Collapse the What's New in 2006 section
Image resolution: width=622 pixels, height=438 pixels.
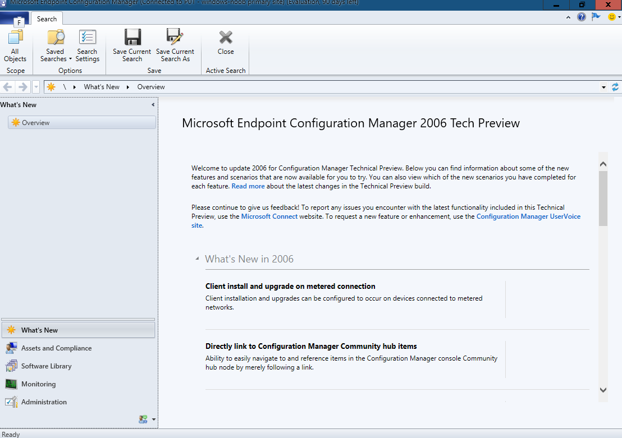tap(197, 259)
